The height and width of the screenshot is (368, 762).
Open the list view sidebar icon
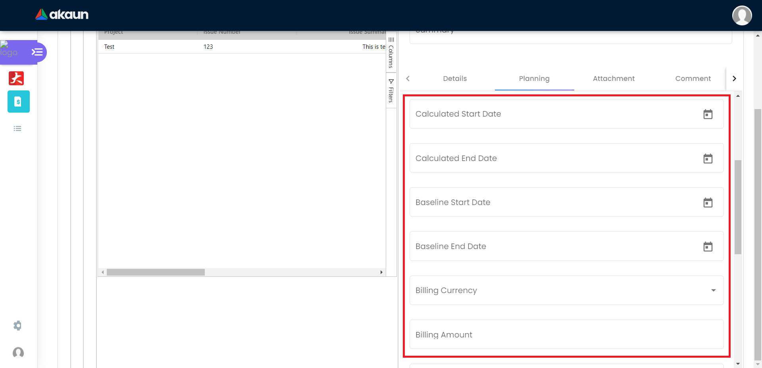[x=17, y=128]
